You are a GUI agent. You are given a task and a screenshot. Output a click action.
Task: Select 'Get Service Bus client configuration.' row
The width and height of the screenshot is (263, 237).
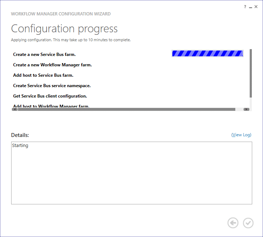(50, 96)
